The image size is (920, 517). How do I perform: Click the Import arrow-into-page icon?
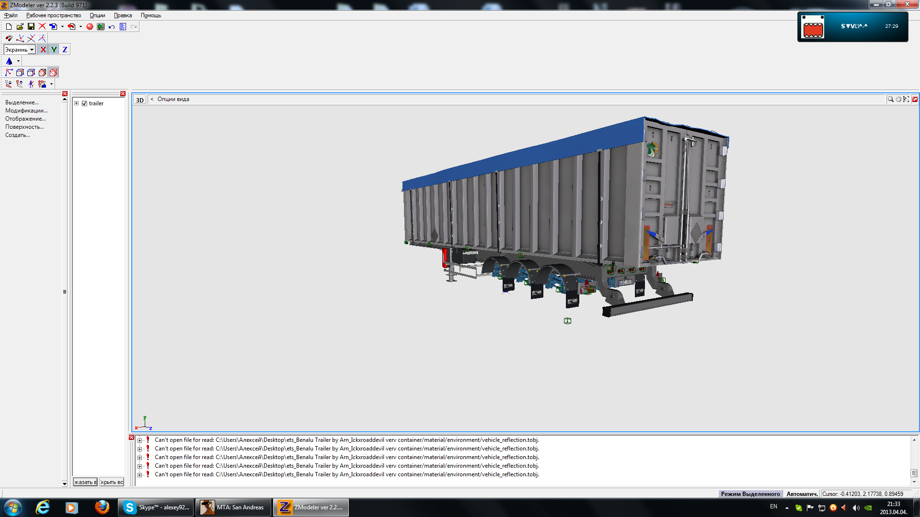53,27
